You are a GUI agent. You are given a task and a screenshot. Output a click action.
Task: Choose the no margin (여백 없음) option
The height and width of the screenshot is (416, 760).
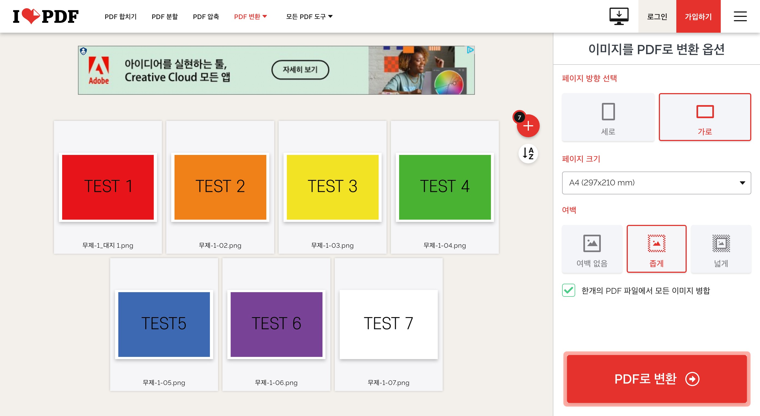pyautogui.click(x=592, y=249)
